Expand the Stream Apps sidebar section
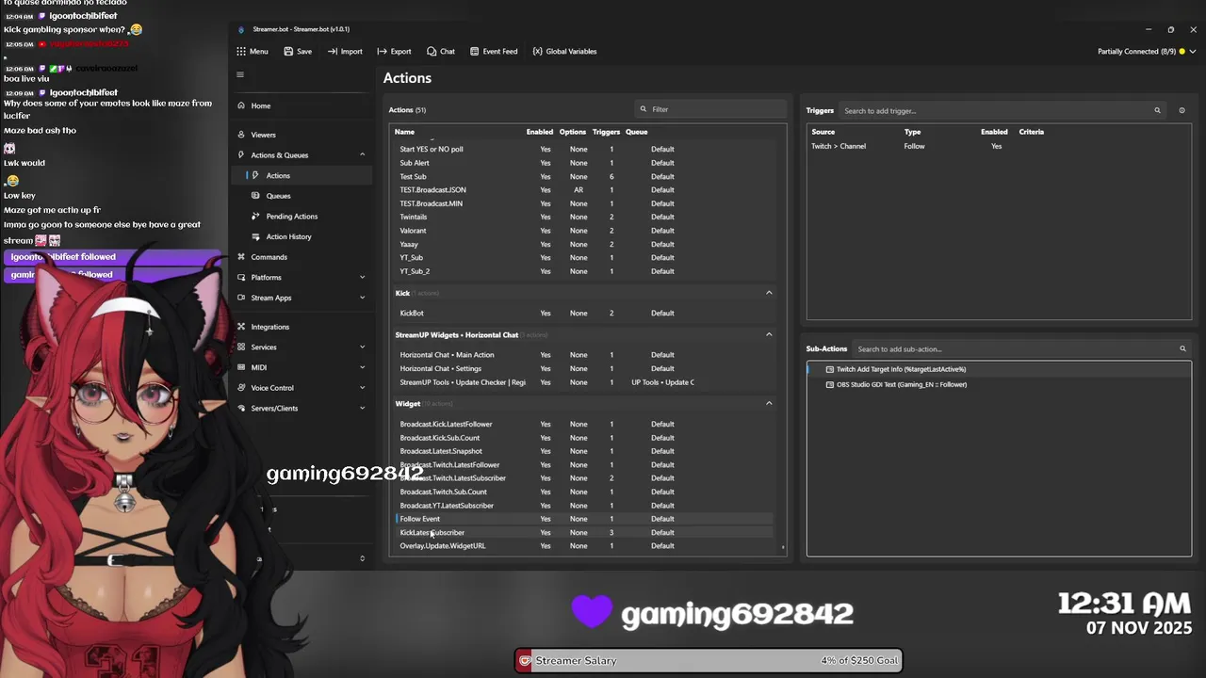1206x678 pixels. click(x=362, y=298)
